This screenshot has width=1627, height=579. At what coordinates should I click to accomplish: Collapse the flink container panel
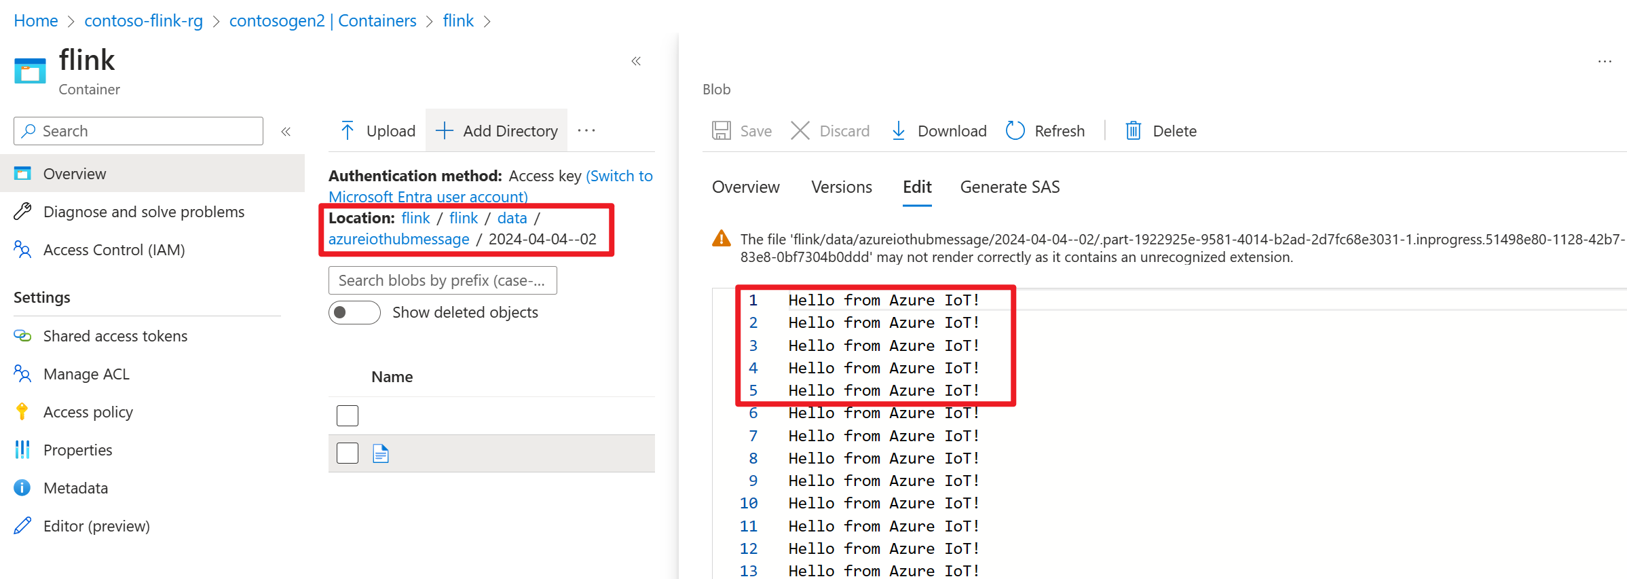[x=636, y=62]
